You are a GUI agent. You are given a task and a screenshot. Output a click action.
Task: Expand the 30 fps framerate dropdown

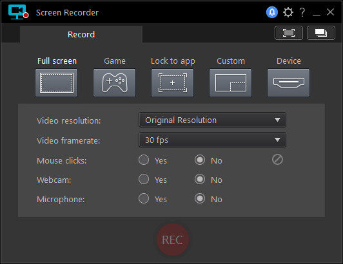click(212, 140)
